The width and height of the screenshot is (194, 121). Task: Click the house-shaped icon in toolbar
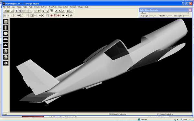pyautogui.click(x=71, y=11)
